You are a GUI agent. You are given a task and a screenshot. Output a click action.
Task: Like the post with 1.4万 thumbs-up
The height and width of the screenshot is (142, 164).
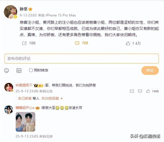click(x=128, y=43)
